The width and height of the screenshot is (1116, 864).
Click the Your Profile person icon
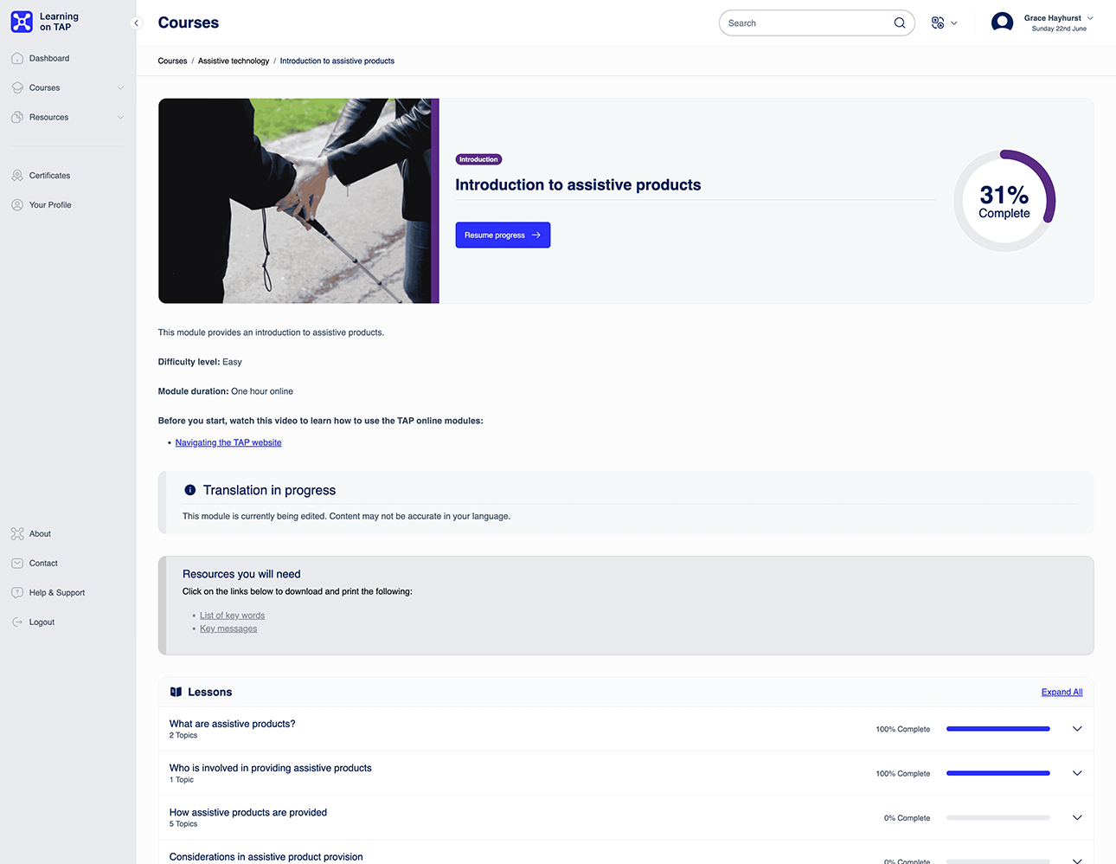(17, 205)
